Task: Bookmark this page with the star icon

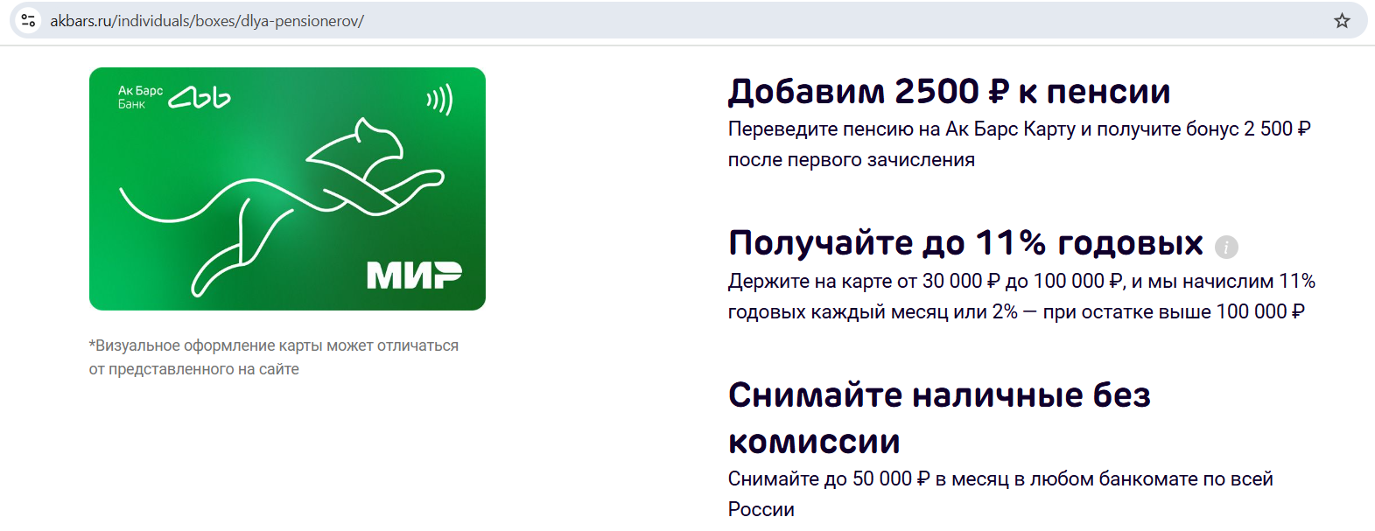Action: pos(1342,20)
